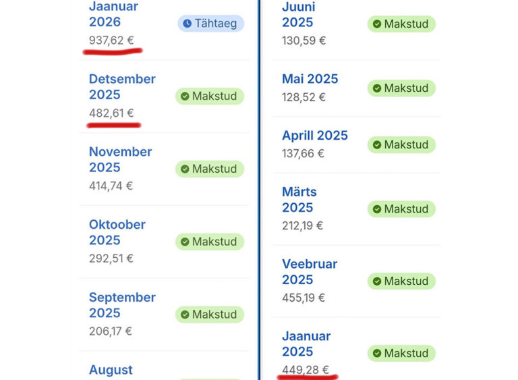This screenshot has height=380, width=518.
Task: Open the Oktoober 2025 invoice
Action: pos(117,232)
